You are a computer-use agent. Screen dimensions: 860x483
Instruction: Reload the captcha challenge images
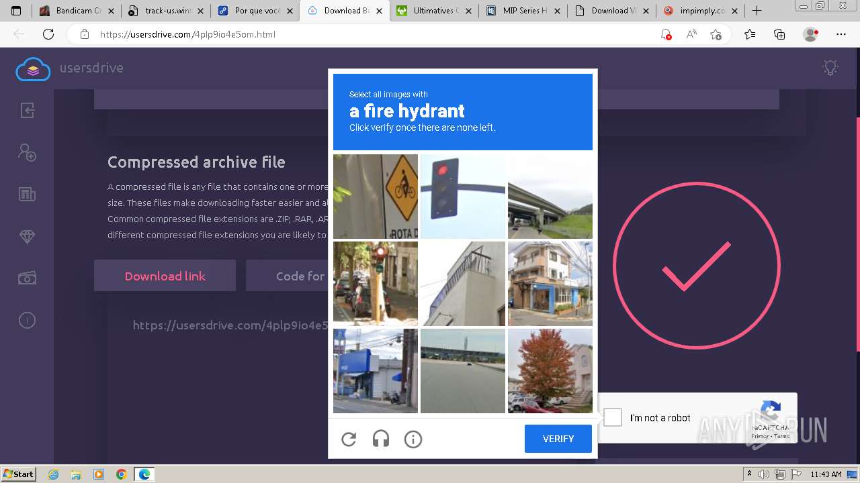click(349, 439)
